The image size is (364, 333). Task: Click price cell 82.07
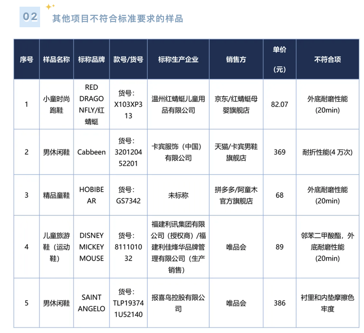pyautogui.click(x=280, y=104)
